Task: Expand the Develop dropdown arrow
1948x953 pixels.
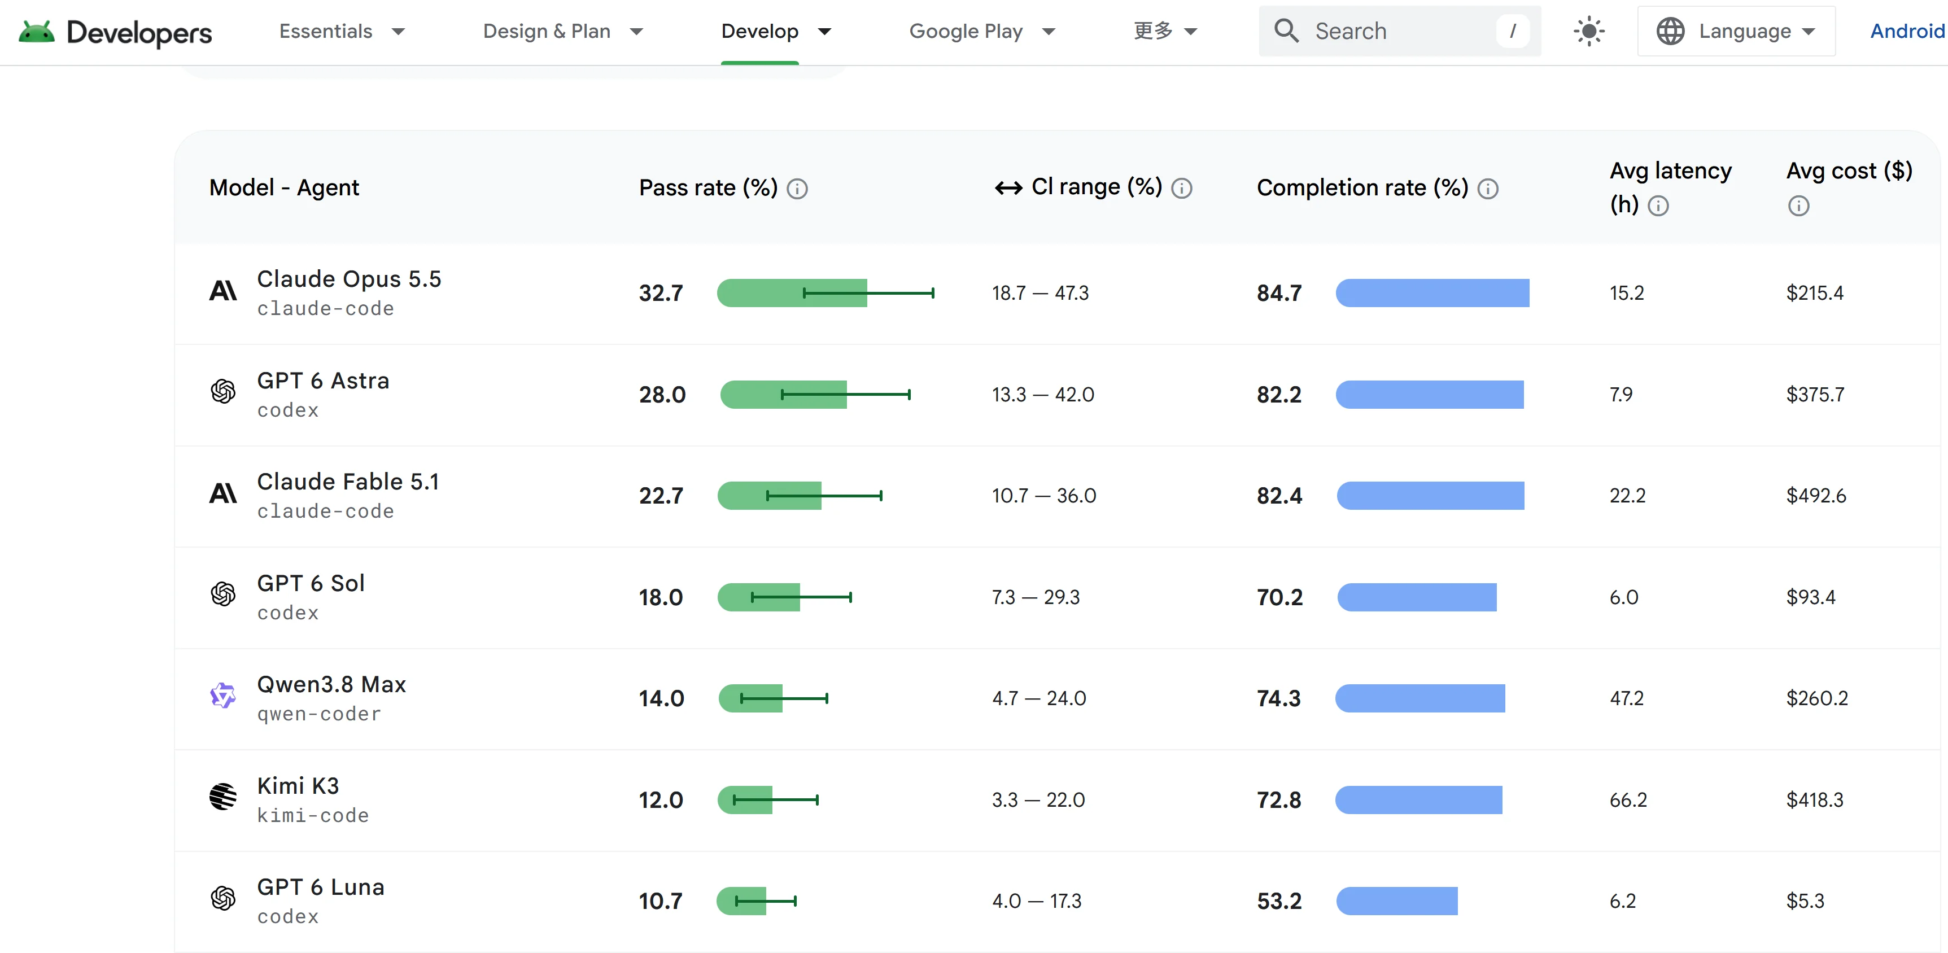Action: pyautogui.click(x=824, y=32)
